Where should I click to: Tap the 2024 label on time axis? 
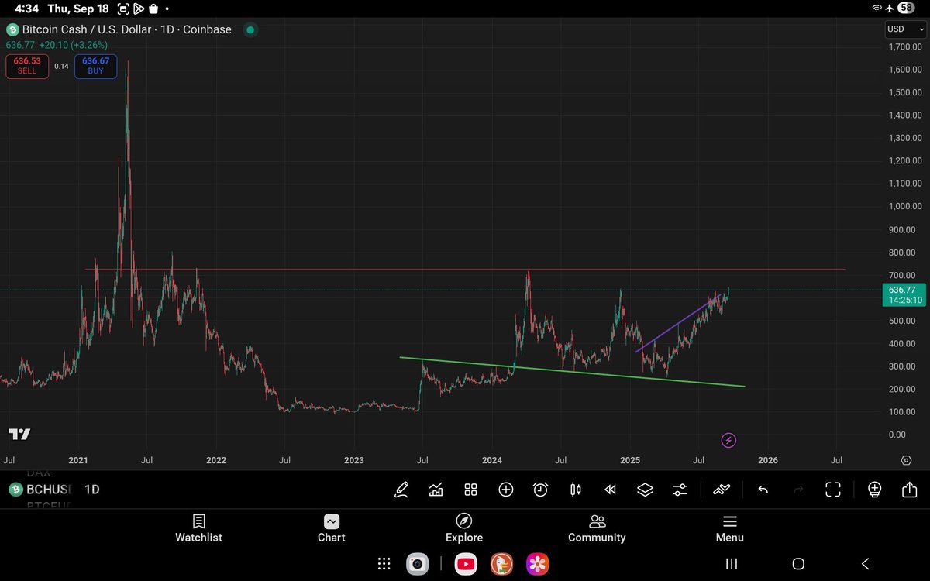491,460
